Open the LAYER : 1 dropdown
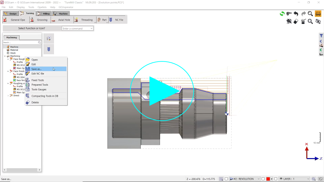Image resolution: width=324 pixels, height=182 pixels. coord(294,179)
